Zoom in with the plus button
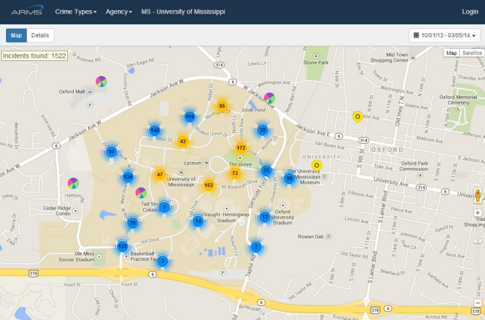 478,213
